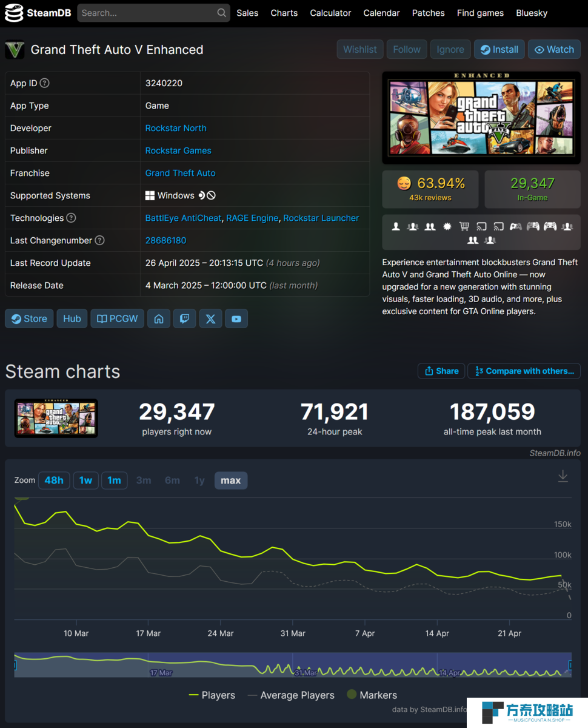Click the Install button
This screenshot has height=728, width=588.
[x=499, y=50]
